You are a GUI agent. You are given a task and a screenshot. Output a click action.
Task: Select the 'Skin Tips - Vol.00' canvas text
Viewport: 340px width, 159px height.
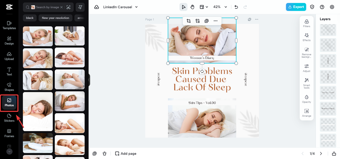202,103
